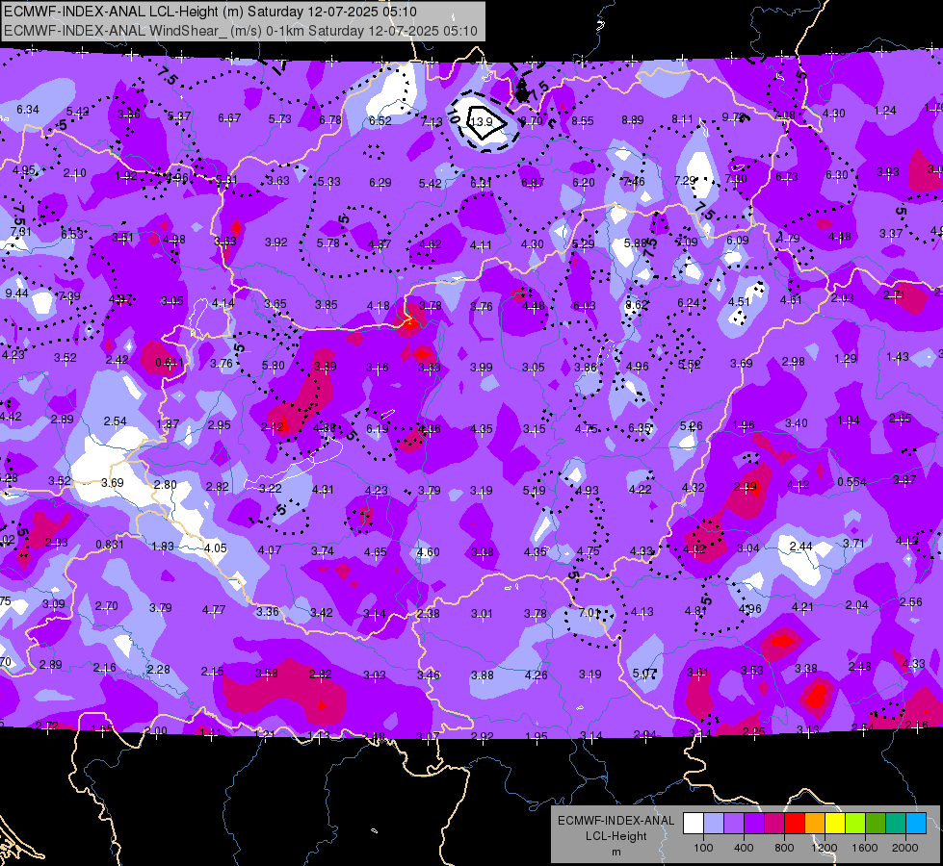Click the peak shear value "13.9"
This screenshot has height=866, width=943.
tap(481, 122)
